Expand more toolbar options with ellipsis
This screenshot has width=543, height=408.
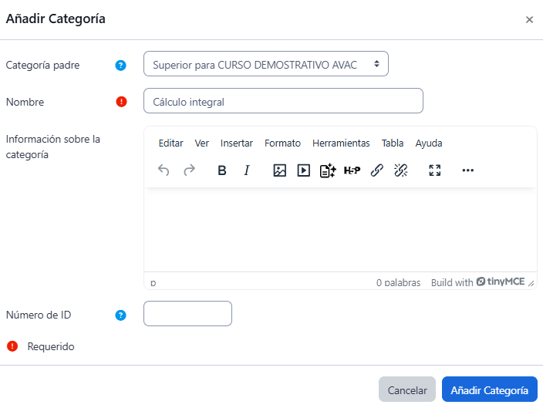tap(467, 170)
